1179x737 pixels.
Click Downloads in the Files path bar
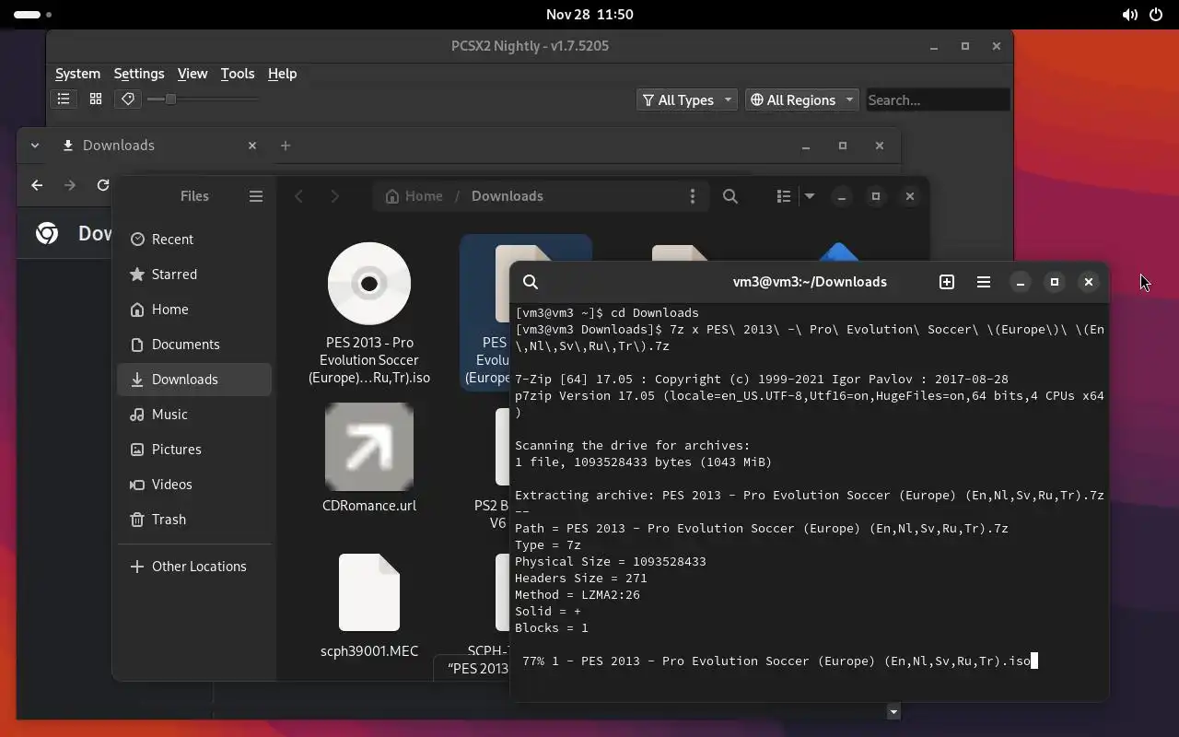click(508, 196)
